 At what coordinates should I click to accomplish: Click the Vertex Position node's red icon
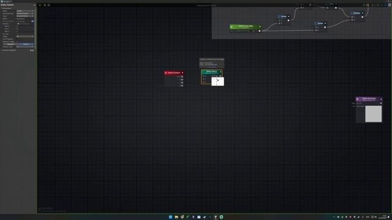[x=166, y=73]
